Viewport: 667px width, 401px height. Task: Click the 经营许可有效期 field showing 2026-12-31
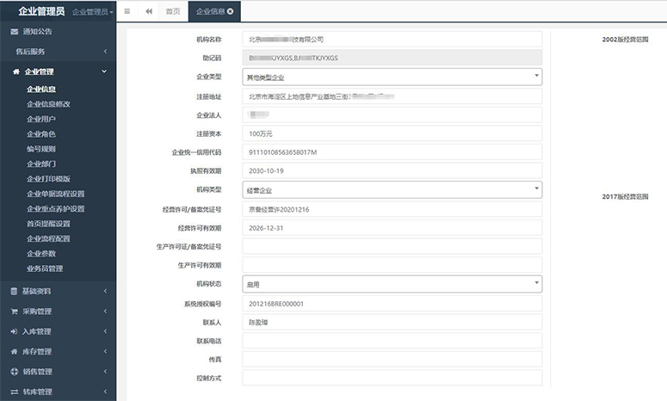pyautogui.click(x=392, y=228)
